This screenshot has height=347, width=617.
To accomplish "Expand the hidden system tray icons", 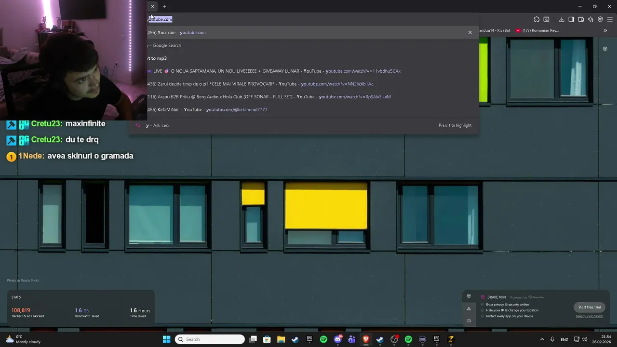I will [542, 339].
